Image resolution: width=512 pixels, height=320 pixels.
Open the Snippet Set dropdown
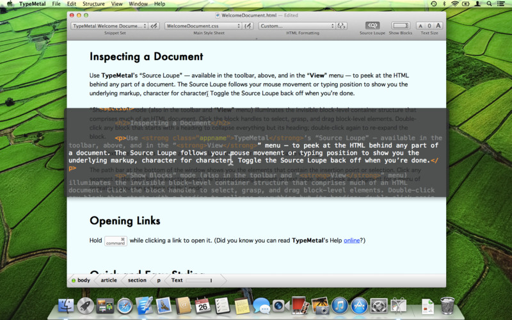pos(109,26)
